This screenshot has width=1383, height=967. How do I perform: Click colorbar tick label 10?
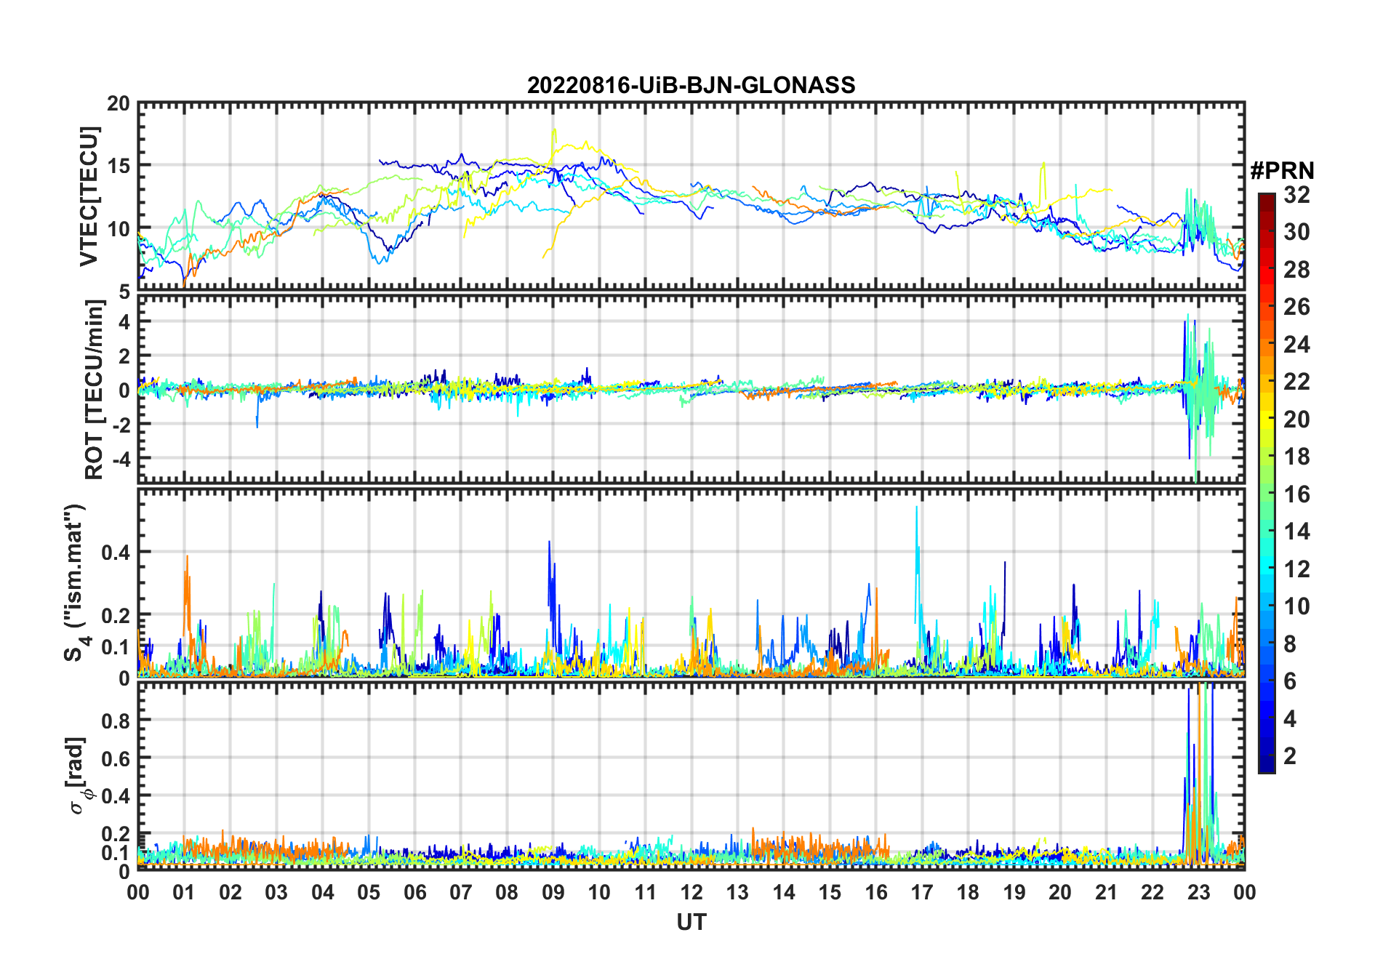(1296, 606)
